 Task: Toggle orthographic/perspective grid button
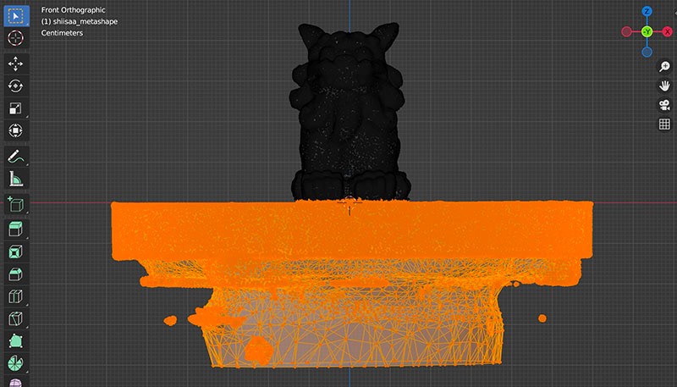click(x=664, y=124)
